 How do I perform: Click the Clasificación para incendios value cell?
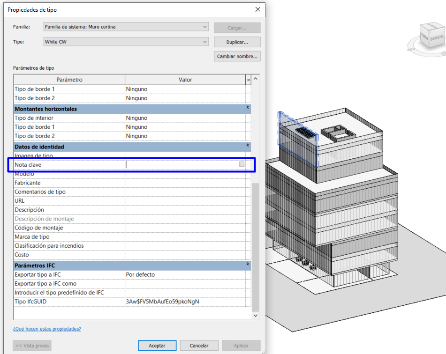(185, 246)
